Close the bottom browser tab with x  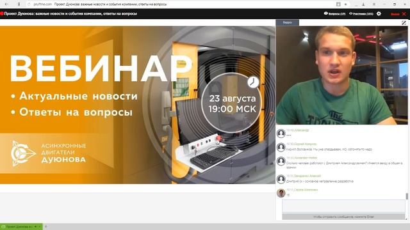tap(40, 227)
